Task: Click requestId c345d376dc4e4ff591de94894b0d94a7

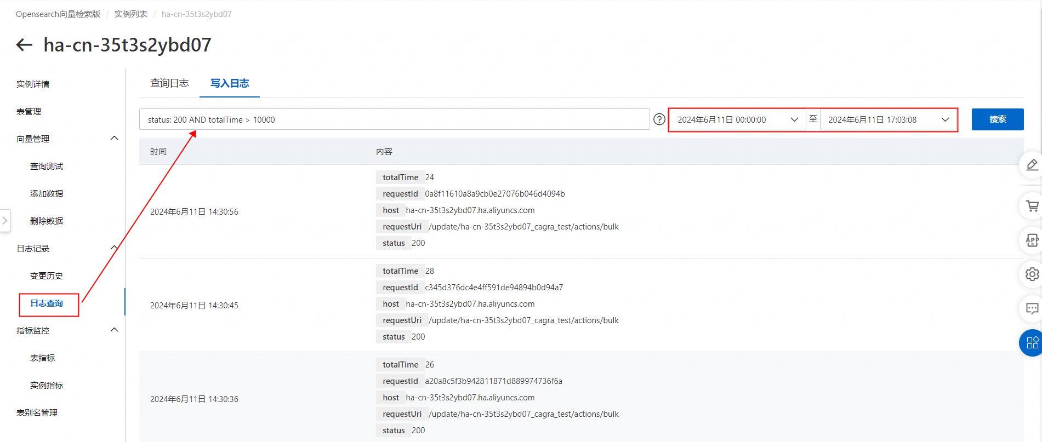Action: pyautogui.click(x=494, y=288)
